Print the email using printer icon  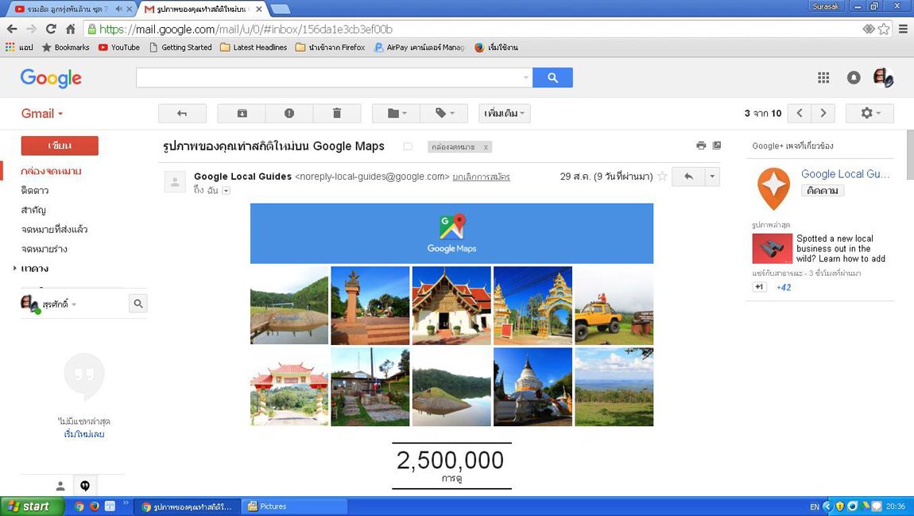click(701, 145)
